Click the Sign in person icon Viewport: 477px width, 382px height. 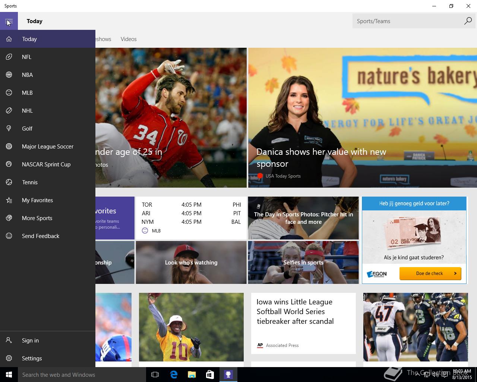[9, 340]
